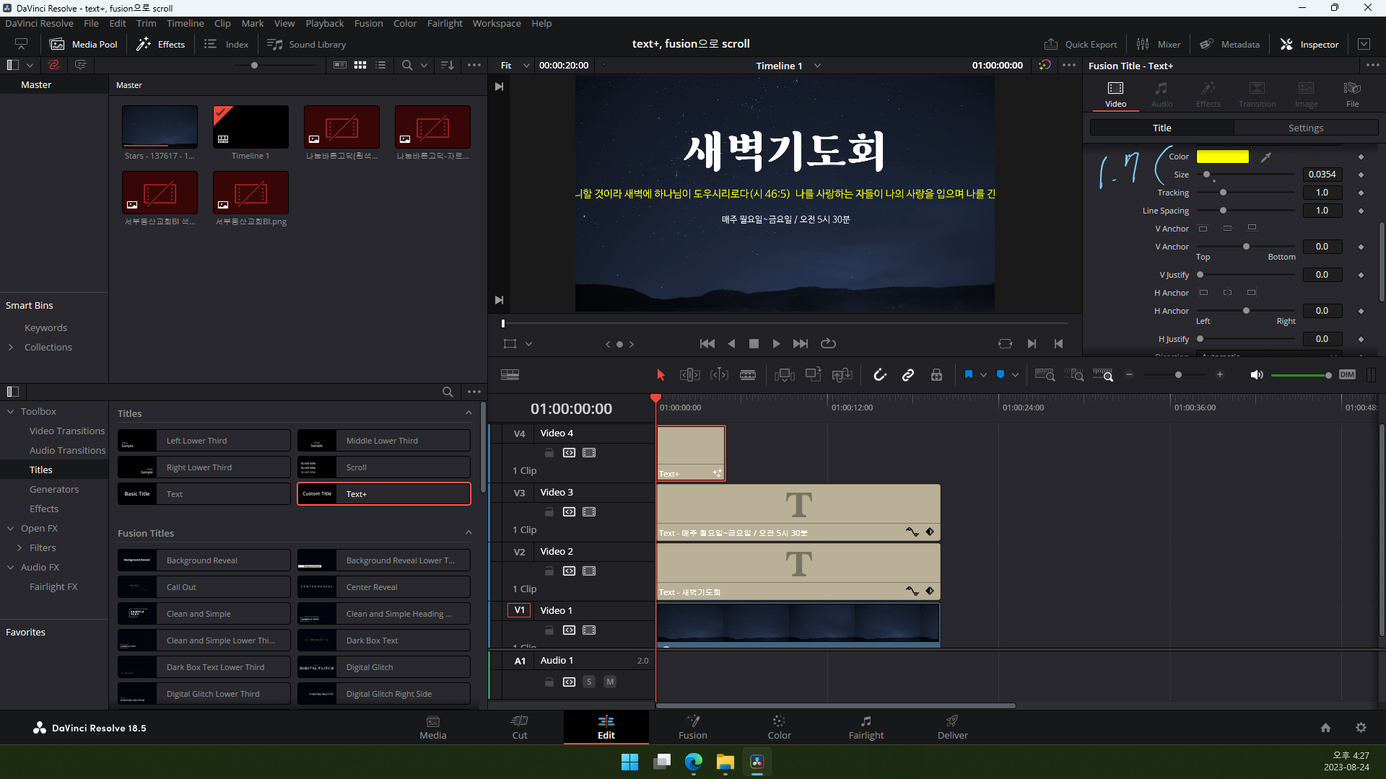The height and width of the screenshot is (779, 1386).
Task: Solo the Audio 1 track S button
Action: tap(589, 682)
